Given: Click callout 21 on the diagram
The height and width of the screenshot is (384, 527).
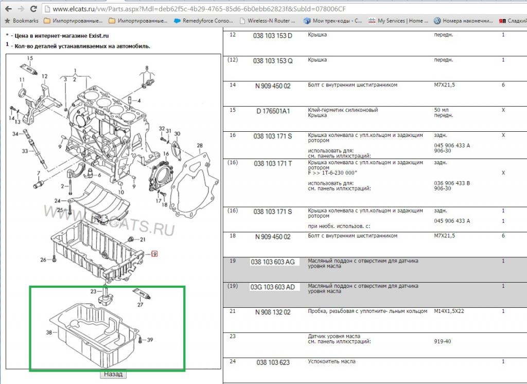Looking at the screenshot, I should [143, 239].
